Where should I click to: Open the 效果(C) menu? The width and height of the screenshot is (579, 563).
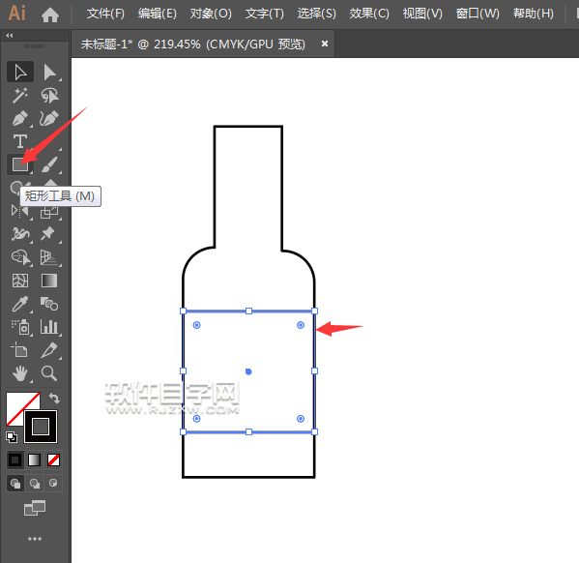click(369, 15)
